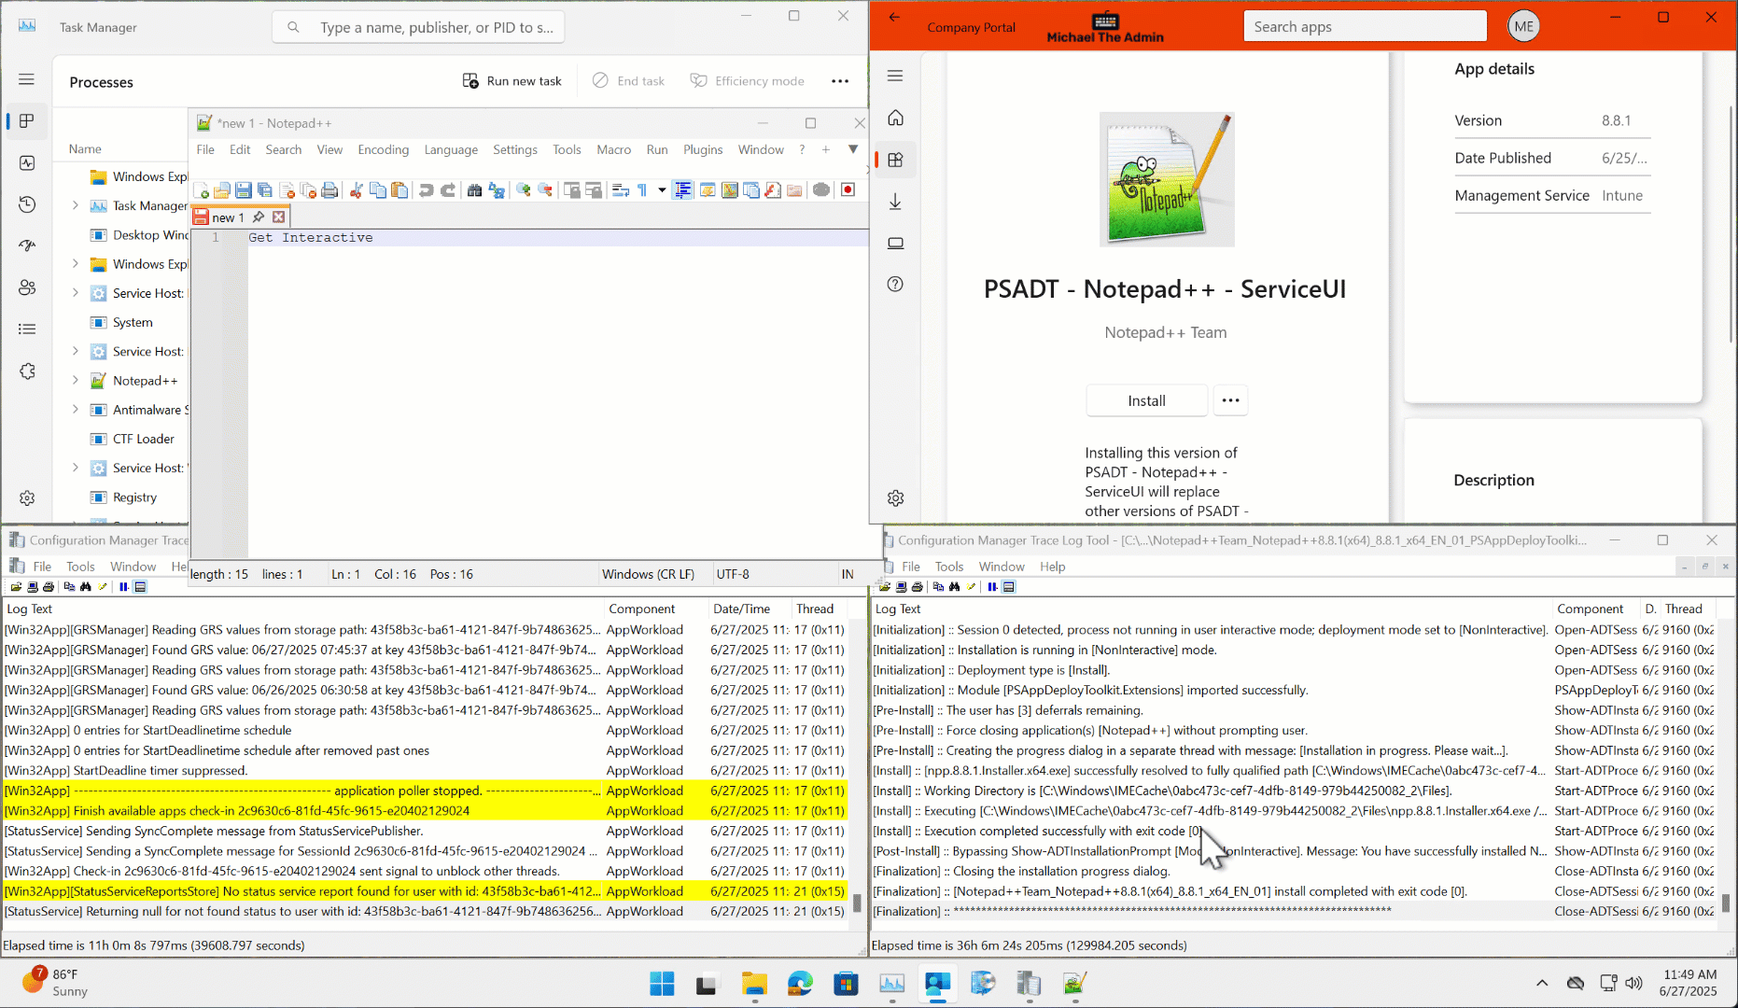
Task: Open the Find binoculars in Configuration Manager Trace
Action: [x=85, y=587]
